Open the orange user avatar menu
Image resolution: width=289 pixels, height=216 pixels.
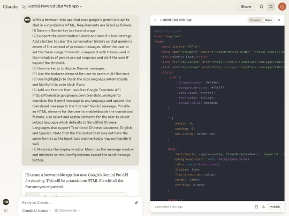tap(282, 6)
